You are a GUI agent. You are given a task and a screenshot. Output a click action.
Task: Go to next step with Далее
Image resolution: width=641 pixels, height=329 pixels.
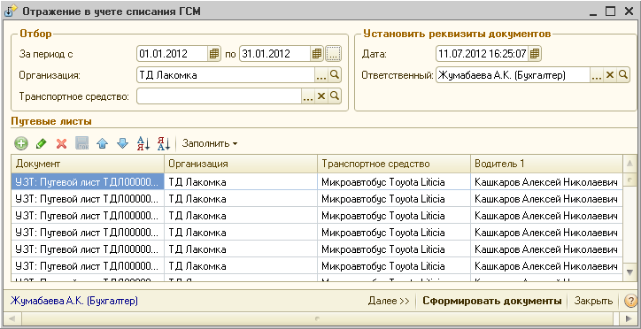point(389,302)
